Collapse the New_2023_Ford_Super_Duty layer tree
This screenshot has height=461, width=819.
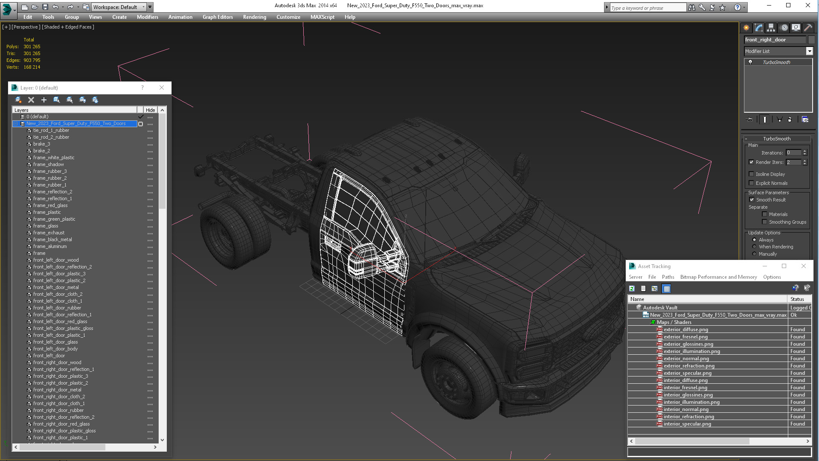coord(16,124)
